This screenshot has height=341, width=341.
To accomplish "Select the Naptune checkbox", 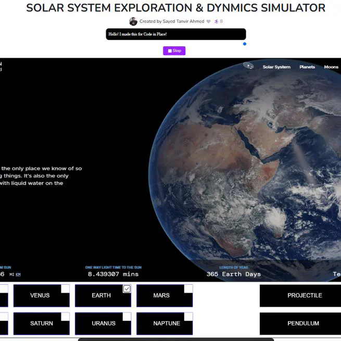I will coord(188,317).
